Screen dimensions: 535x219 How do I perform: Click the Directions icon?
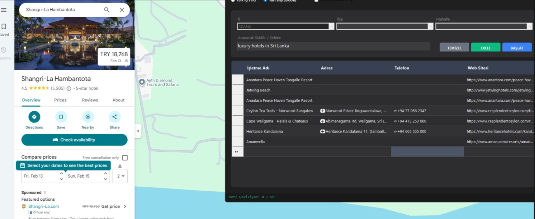click(x=34, y=117)
